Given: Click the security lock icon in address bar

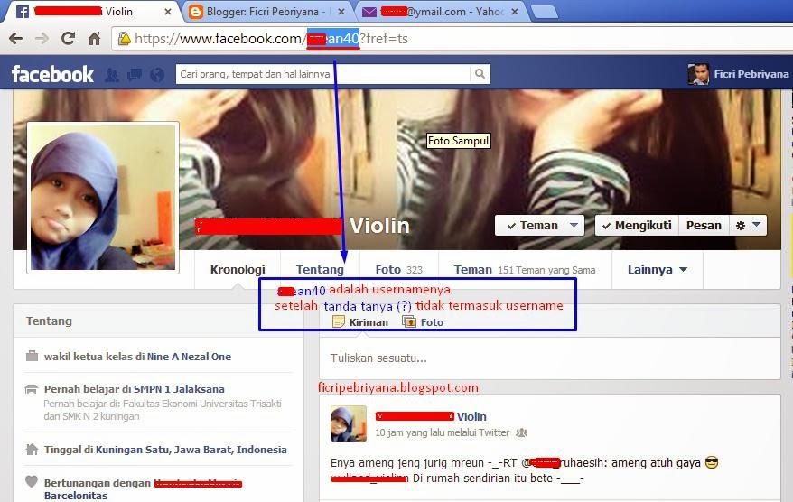Looking at the screenshot, I should coord(124,39).
